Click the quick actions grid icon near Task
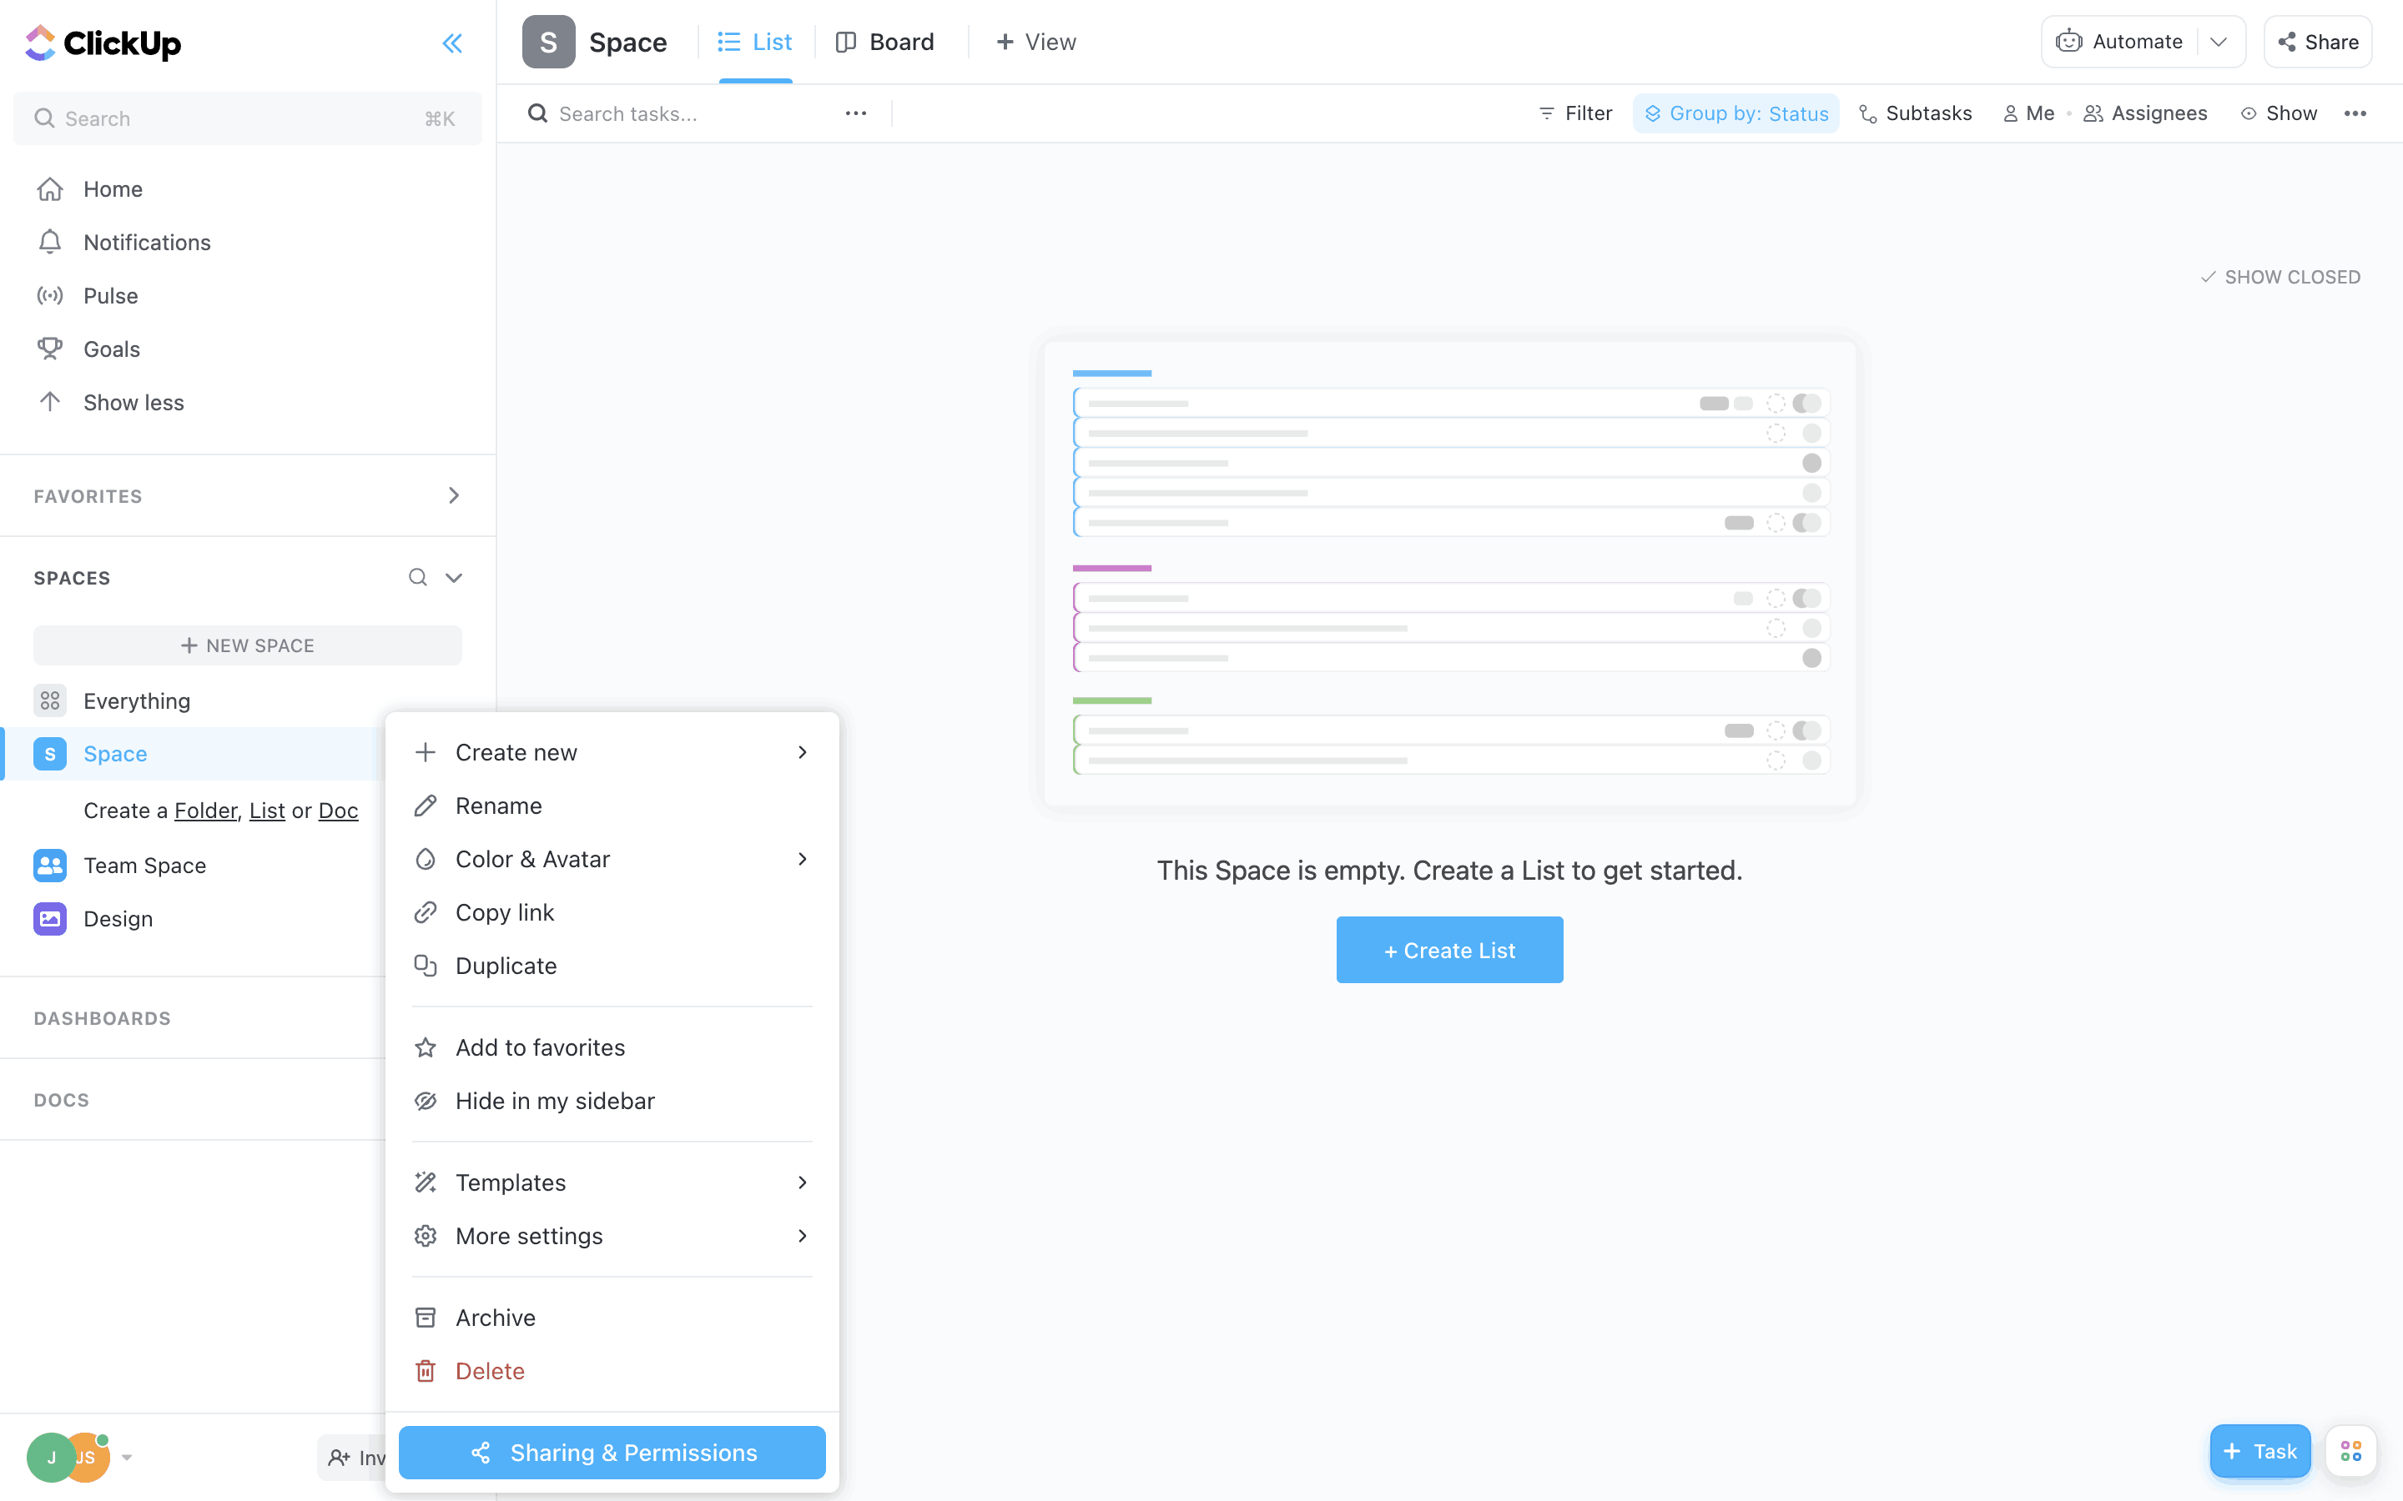2403x1501 pixels. tap(2350, 1451)
